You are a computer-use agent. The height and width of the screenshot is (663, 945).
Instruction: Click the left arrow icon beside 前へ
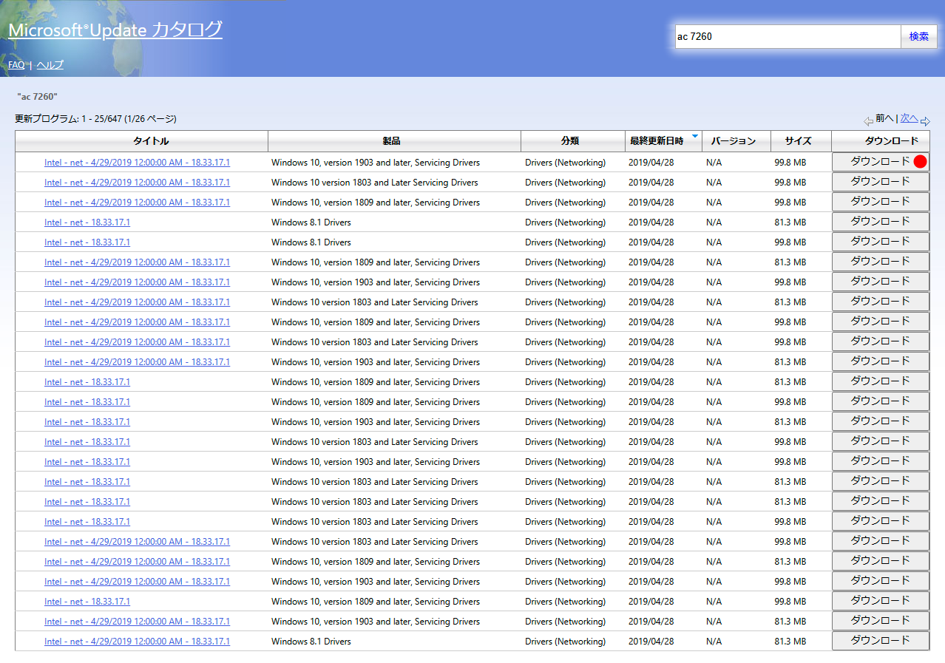click(x=868, y=121)
